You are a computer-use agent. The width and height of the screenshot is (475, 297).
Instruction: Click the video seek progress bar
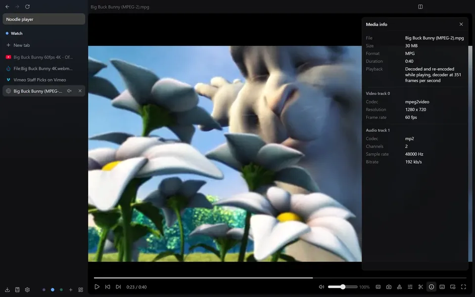[x=280, y=278]
